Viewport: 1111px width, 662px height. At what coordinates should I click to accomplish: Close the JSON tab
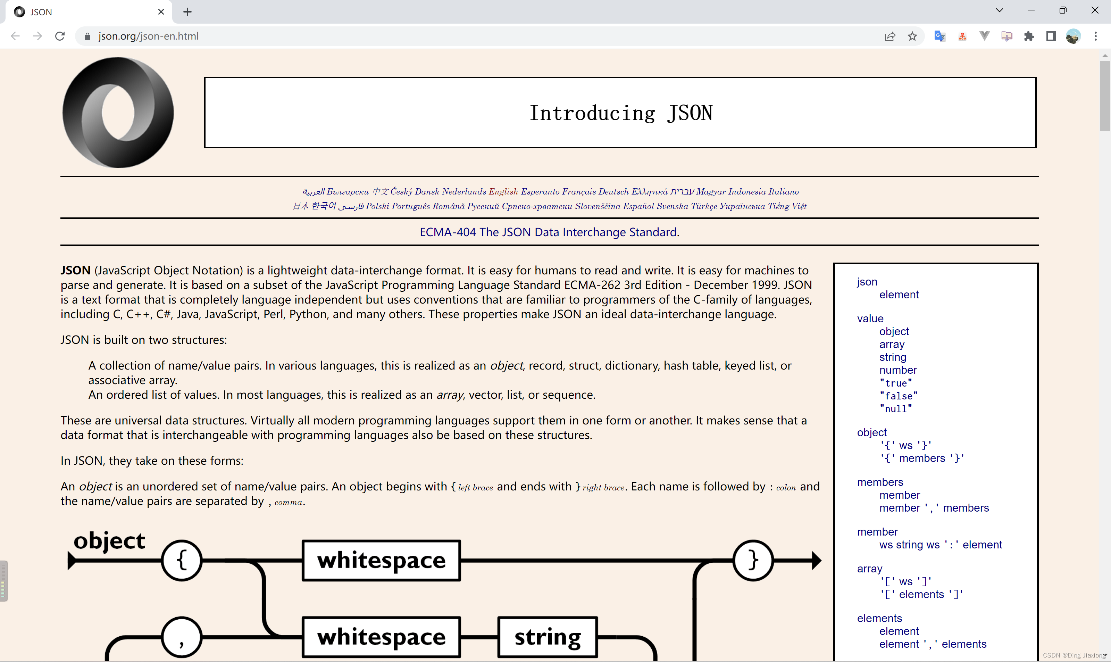pos(161,12)
